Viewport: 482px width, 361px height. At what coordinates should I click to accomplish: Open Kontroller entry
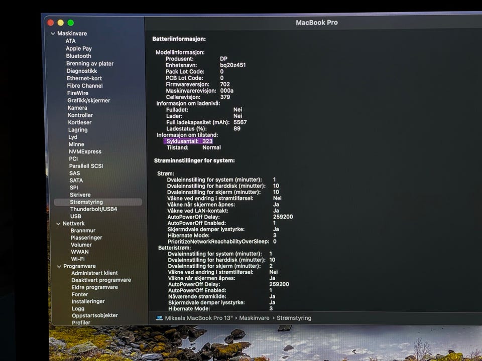[x=80, y=115]
